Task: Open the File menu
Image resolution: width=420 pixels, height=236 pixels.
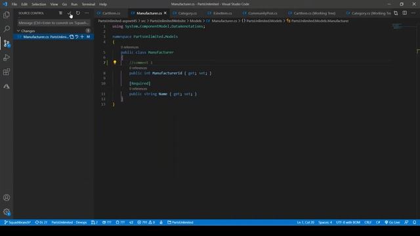Action: [x=14, y=5]
